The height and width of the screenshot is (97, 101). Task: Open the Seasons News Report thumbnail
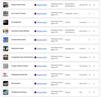[x=6, y=40]
